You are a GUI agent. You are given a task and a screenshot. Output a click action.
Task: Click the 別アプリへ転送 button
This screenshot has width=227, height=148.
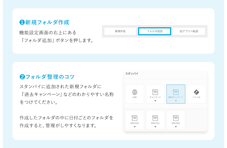(x=189, y=31)
